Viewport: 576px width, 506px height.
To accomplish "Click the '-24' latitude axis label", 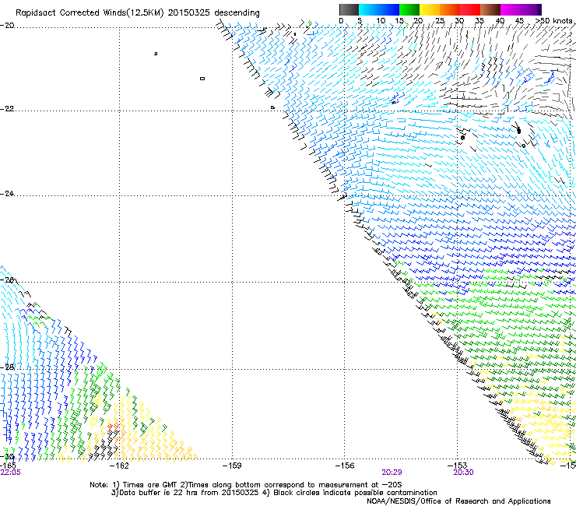I will click(x=7, y=193).
